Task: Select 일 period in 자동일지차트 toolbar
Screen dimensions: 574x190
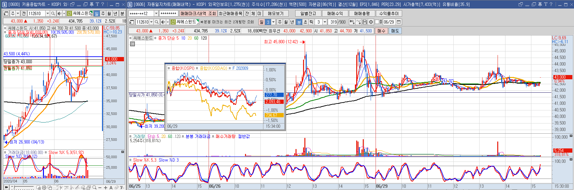Action: [x=261, y=22]
